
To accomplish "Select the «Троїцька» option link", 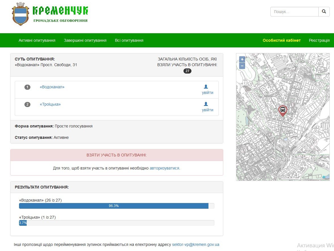I will pos(50,104).
